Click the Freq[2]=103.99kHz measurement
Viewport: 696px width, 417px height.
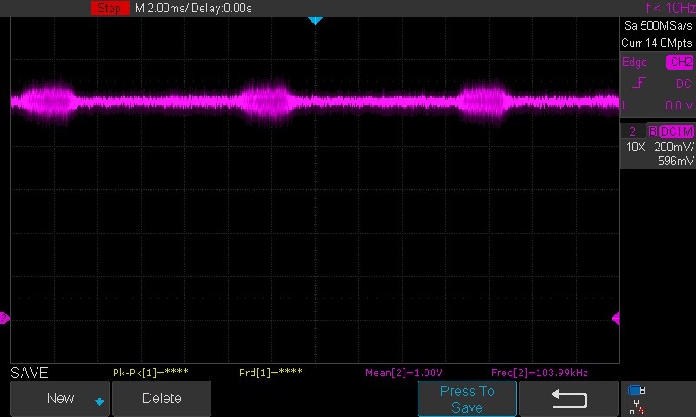click(x=539, y=374)
